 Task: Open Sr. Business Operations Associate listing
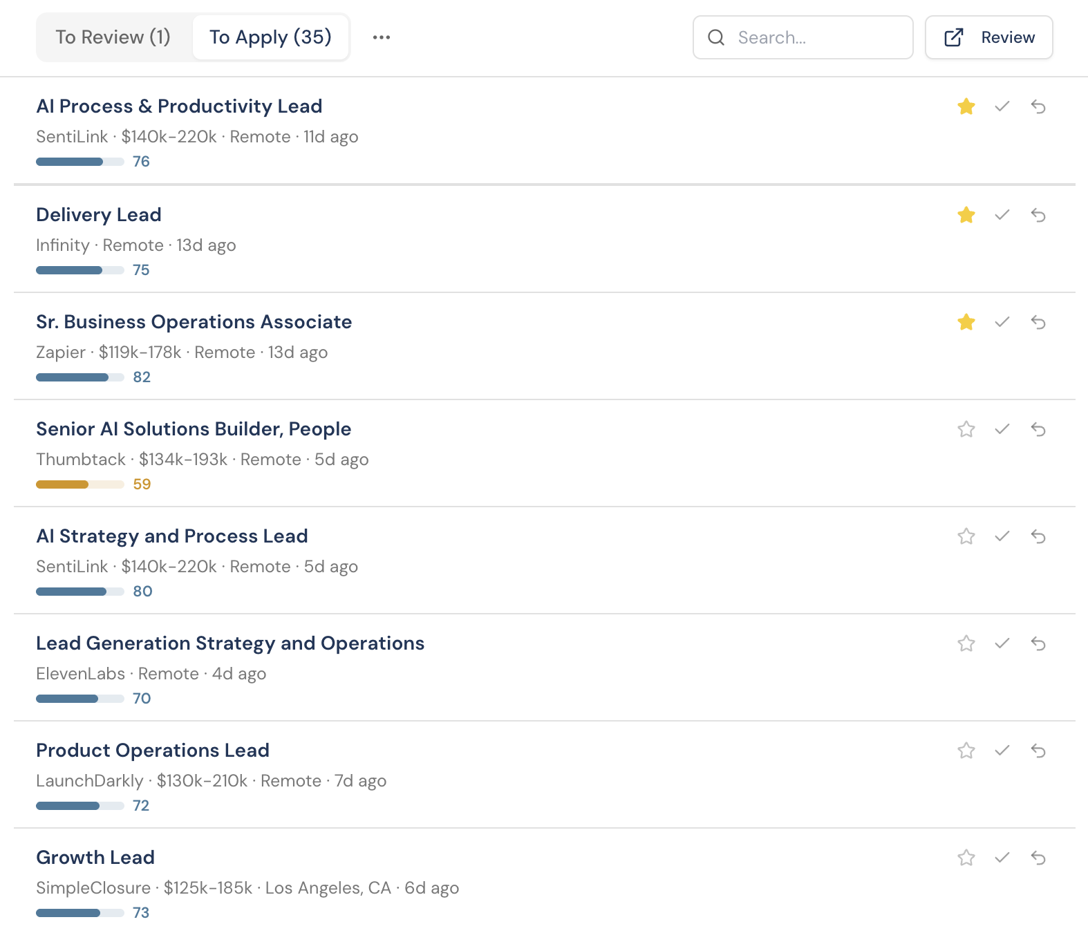point(194,322)
